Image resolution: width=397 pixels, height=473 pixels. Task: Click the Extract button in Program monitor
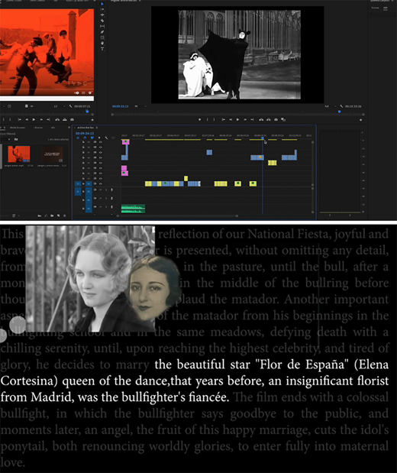269,120
